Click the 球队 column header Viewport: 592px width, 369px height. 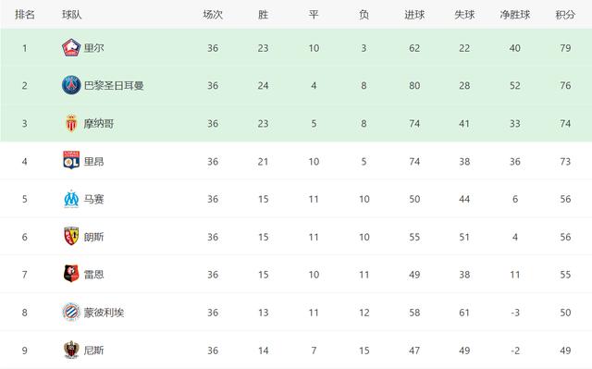(x=72, y=15)
